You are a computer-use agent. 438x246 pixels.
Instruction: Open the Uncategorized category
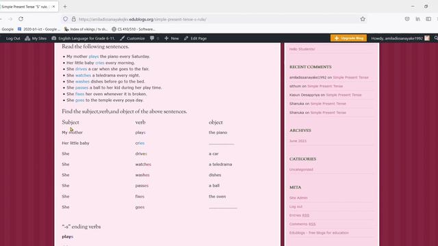pyautogui.click(x=301, y=169)
